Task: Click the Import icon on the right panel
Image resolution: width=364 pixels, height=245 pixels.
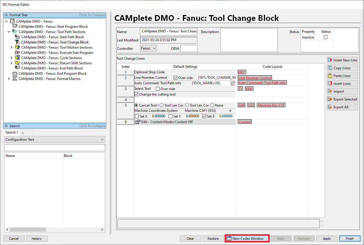Action: coord(330,91)
